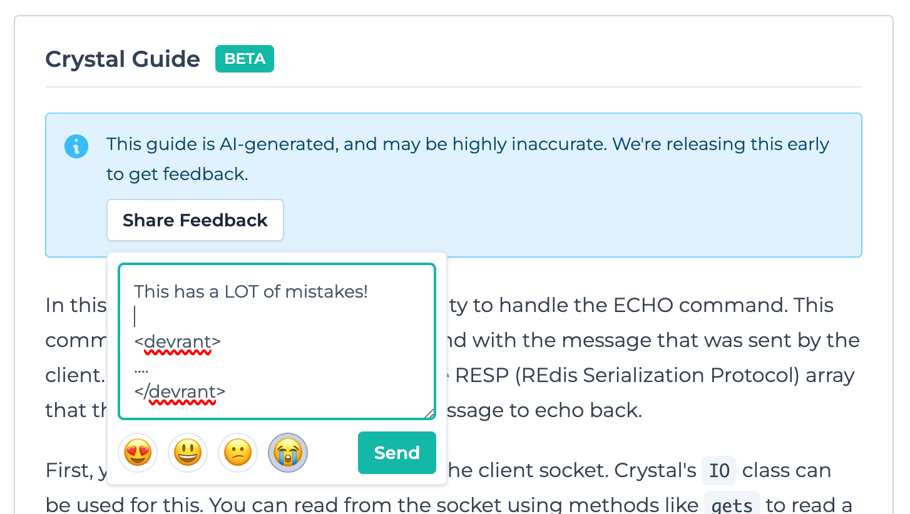Focus the feedback text area
This screenshot has width=910, height=514.
277,341
